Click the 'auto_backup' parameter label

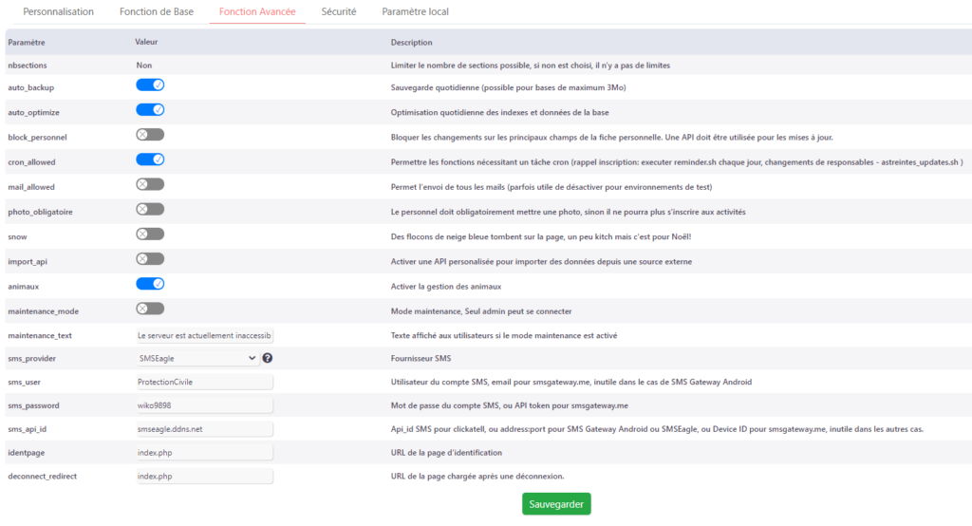click(x=31, y=87)
